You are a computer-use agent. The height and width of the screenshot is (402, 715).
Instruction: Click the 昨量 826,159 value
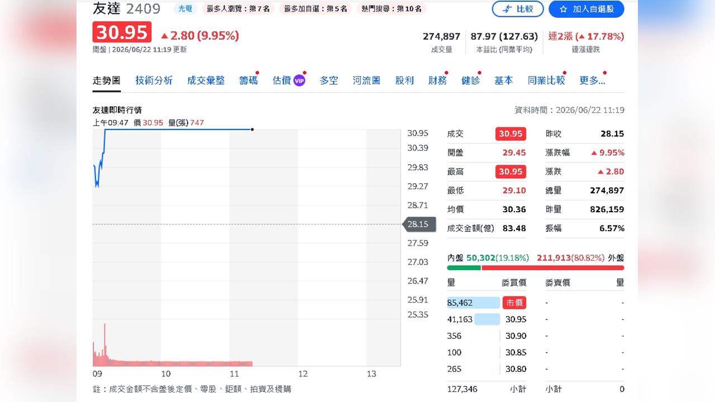pyautogui.click(x=607, y=209)
